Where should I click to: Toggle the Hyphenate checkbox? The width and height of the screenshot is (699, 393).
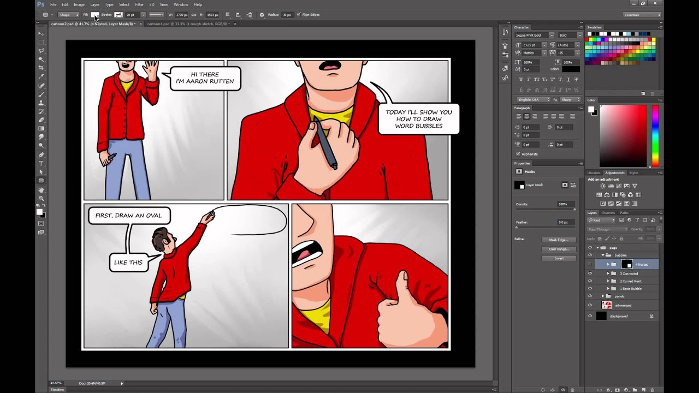(518, 154)
